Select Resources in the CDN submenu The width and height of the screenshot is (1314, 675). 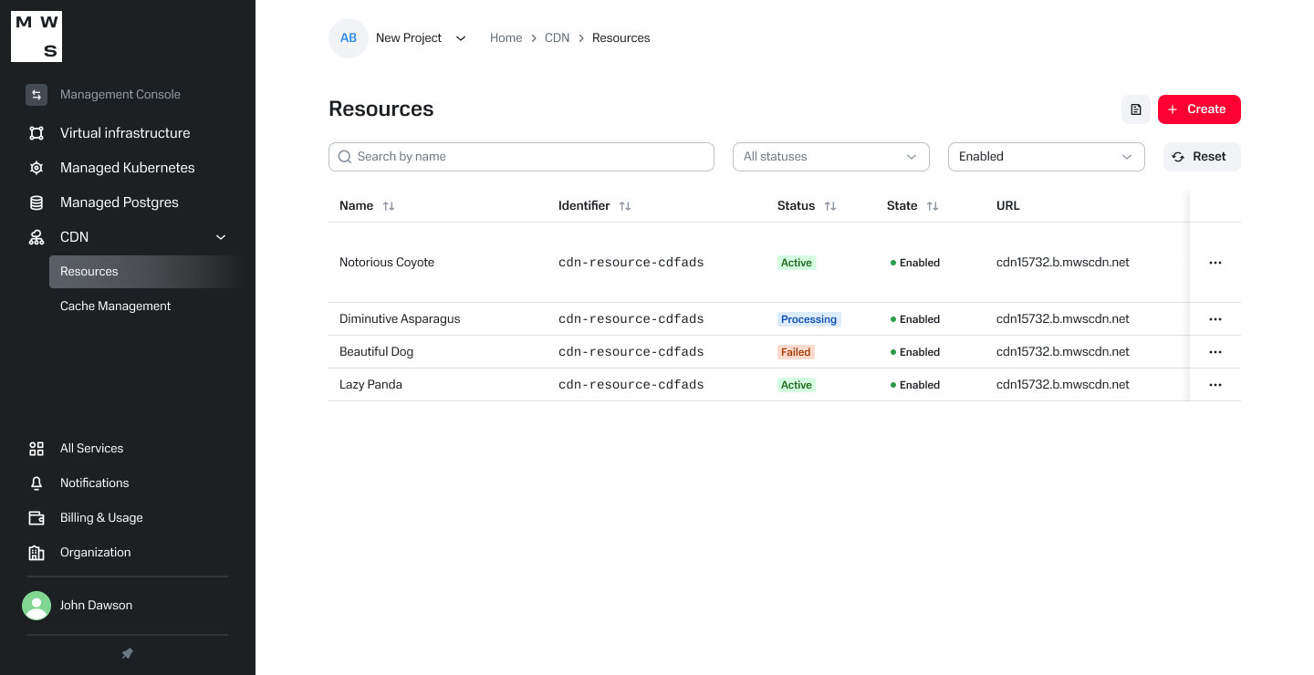pyautogui.click(x=146, y=272)
